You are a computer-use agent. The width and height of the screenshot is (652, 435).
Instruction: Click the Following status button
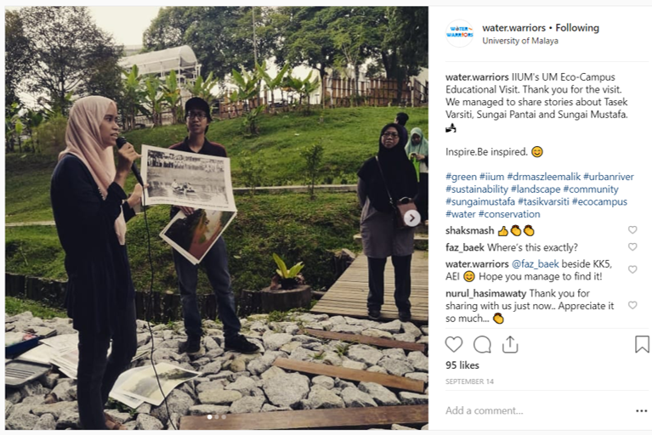click(577, 28)
